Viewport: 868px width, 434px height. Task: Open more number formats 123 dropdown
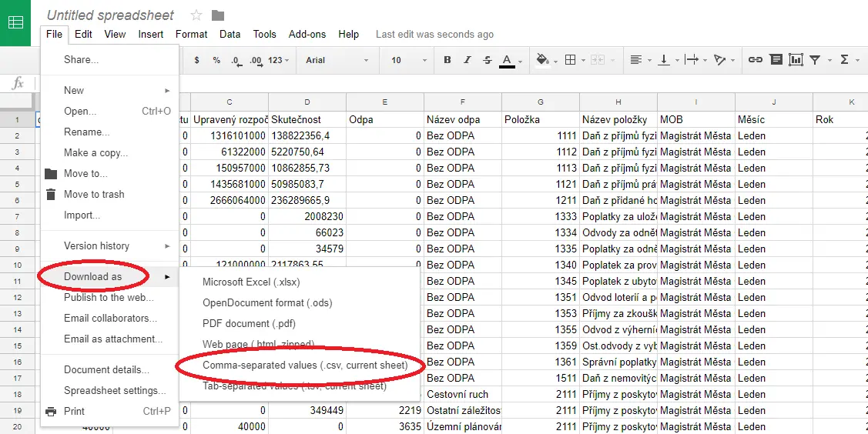point(279,60)
